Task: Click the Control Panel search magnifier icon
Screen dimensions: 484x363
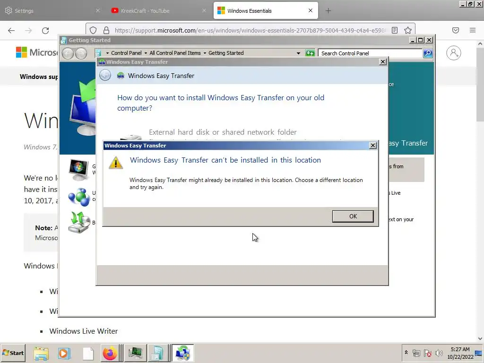Action: coord(428,53)
